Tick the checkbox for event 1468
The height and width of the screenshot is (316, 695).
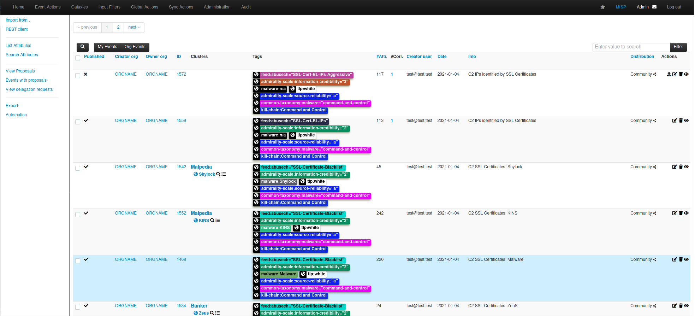tap(78, 261)
